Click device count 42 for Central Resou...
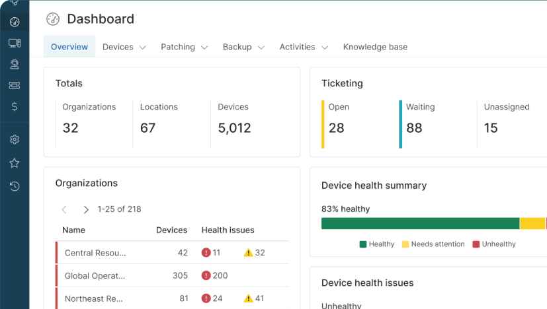This screenshot has height=309, width=547. (183, 253)
